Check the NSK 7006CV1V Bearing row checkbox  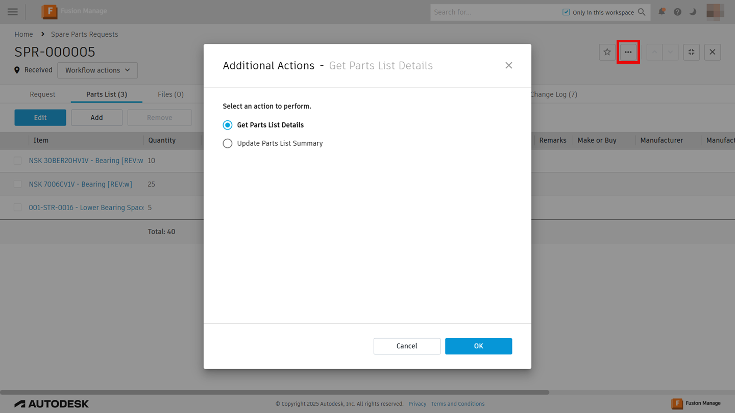[18, 184]
